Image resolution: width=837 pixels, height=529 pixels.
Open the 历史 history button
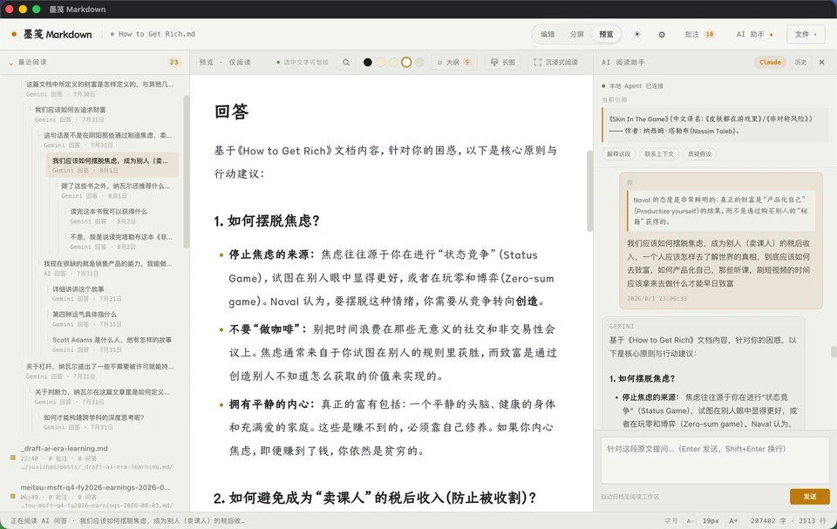(800, 63)
